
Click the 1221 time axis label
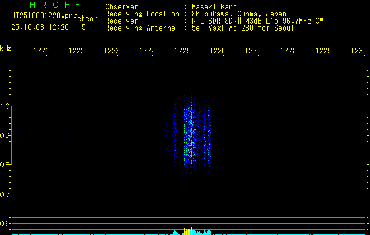click(41, 51)
